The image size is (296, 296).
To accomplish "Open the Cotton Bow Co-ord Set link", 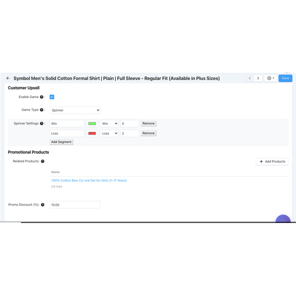I will 89,181.
